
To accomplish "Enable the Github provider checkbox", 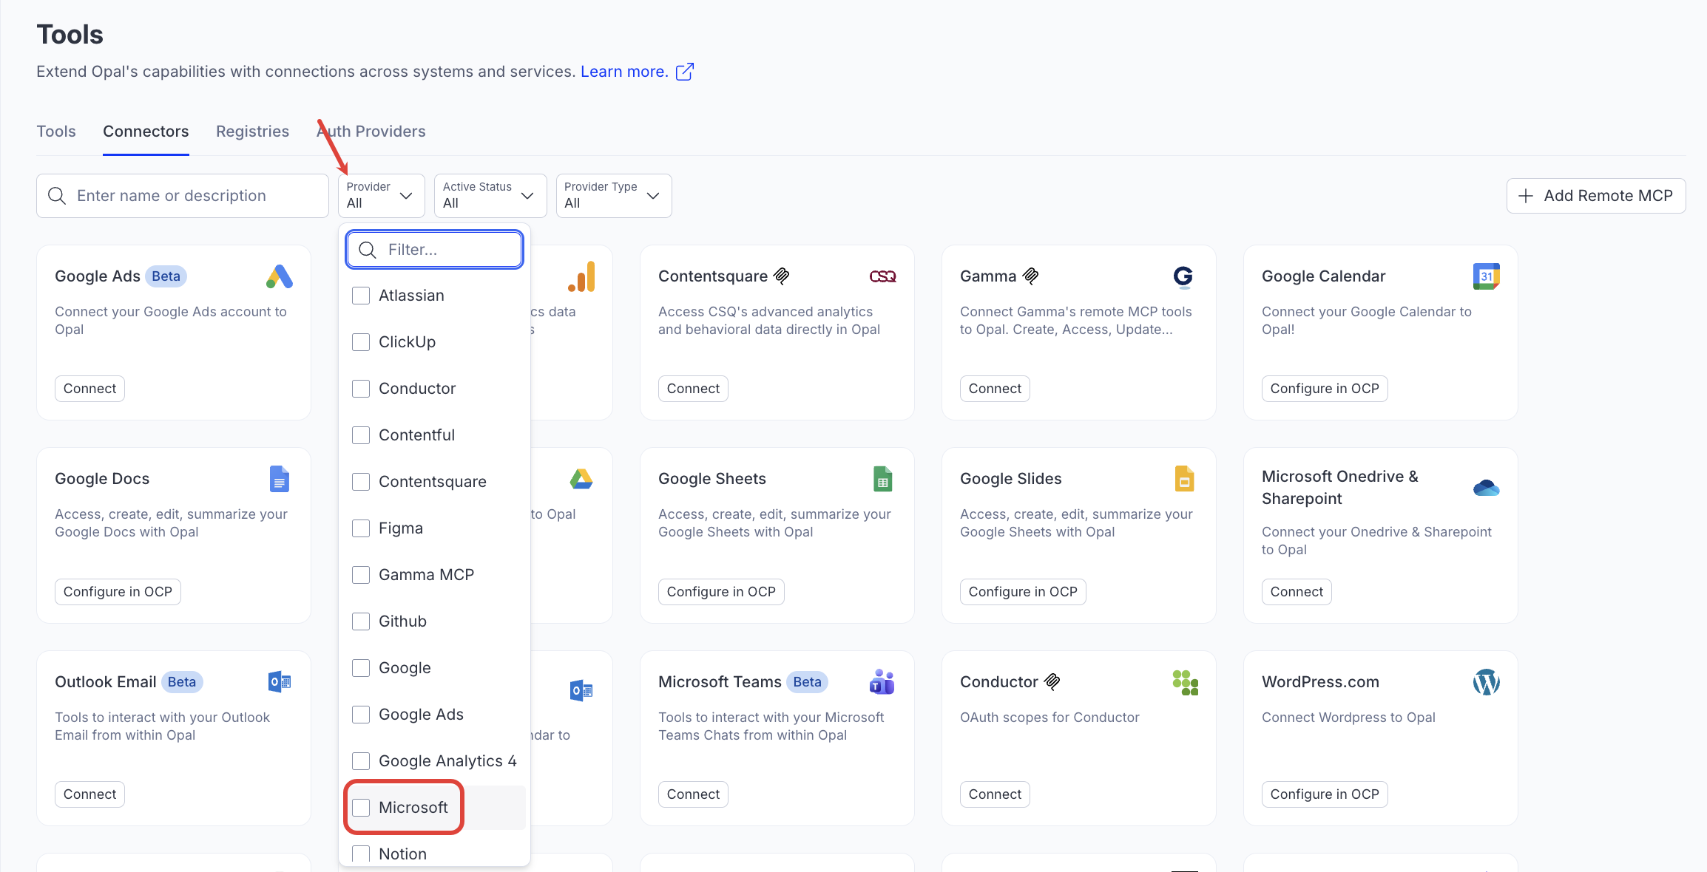I will point(361,621).
